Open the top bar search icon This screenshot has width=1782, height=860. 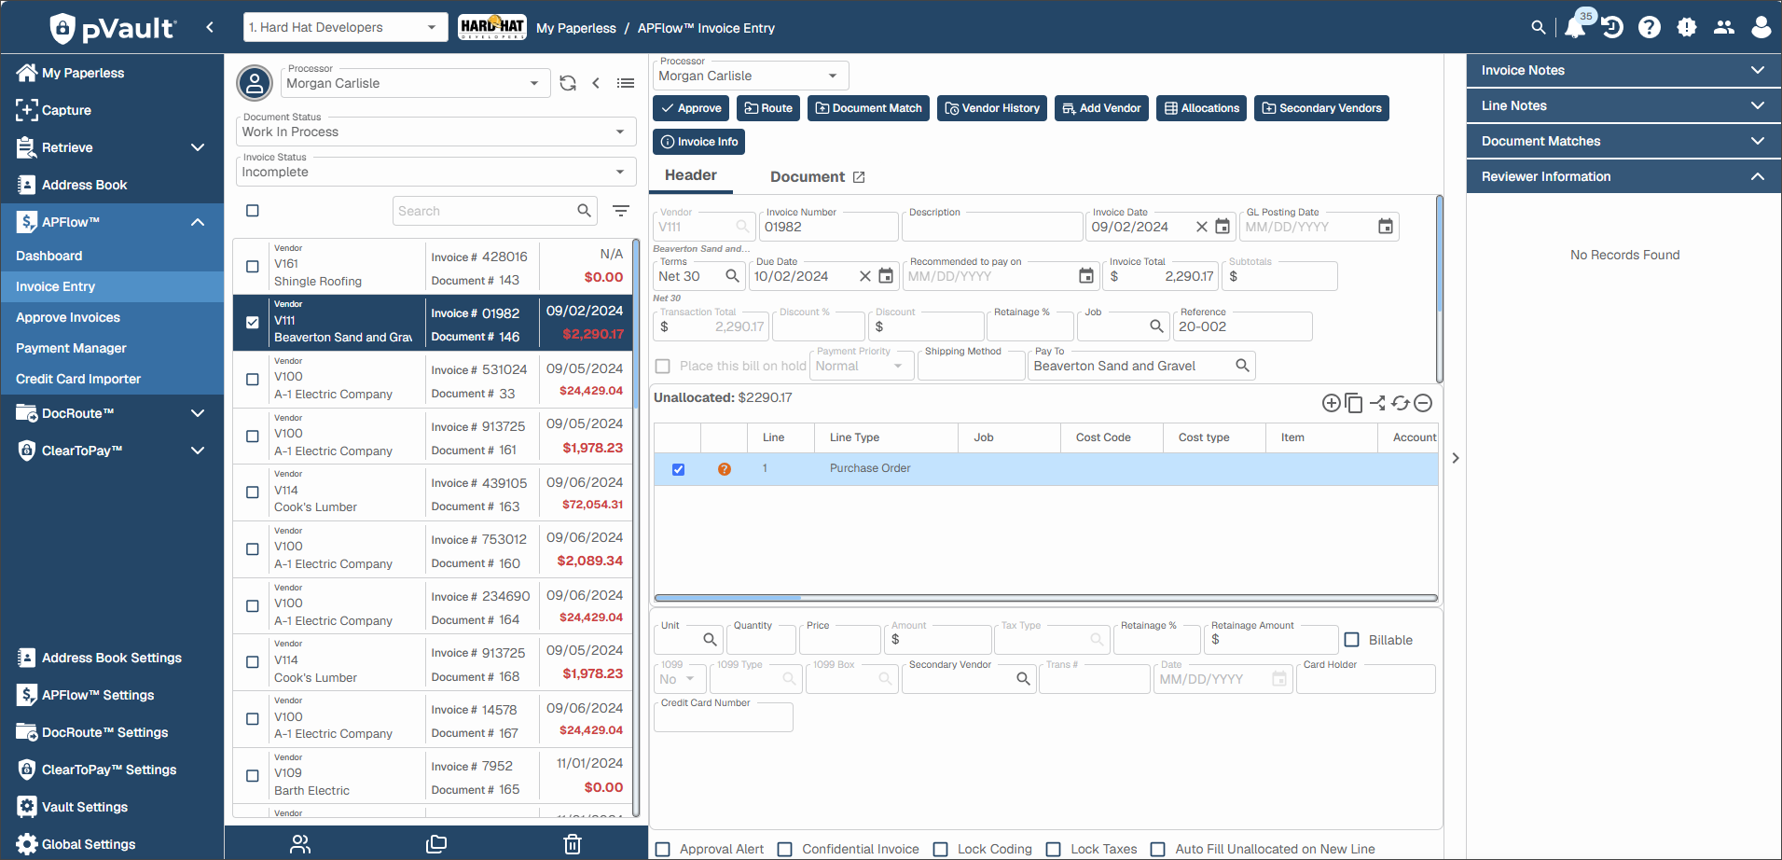(1539, 28)
